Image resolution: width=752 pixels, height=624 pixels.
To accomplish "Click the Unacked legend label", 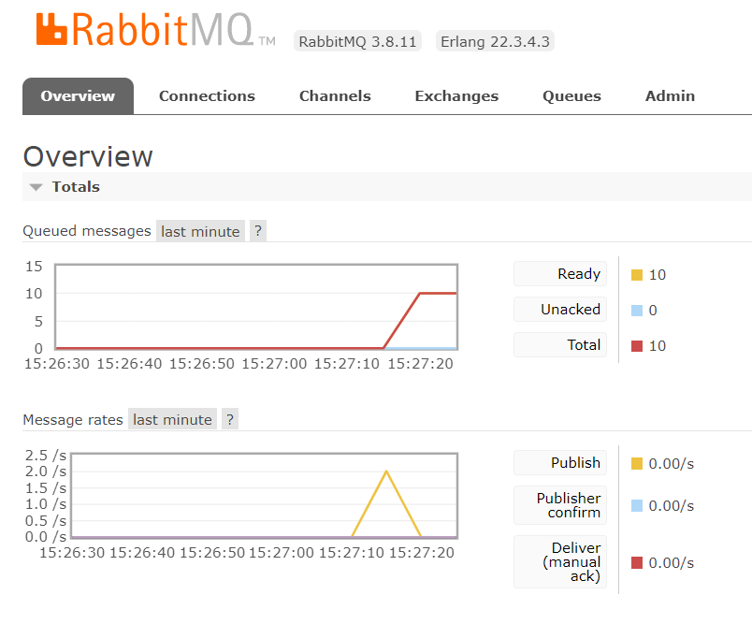I will tap(560, 310).
